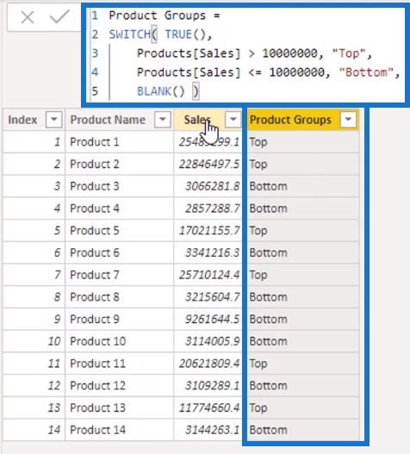Select the 'Product 3' name cell
This screenshot has height=454, width=410.
[120, 186]
